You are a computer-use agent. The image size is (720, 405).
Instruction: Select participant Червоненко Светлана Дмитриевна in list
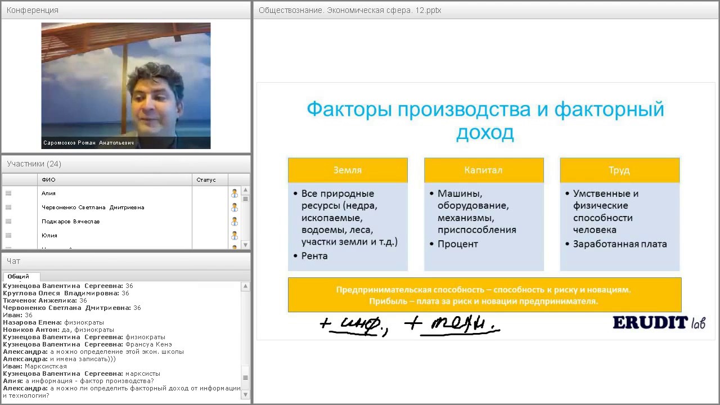[93, 207]
